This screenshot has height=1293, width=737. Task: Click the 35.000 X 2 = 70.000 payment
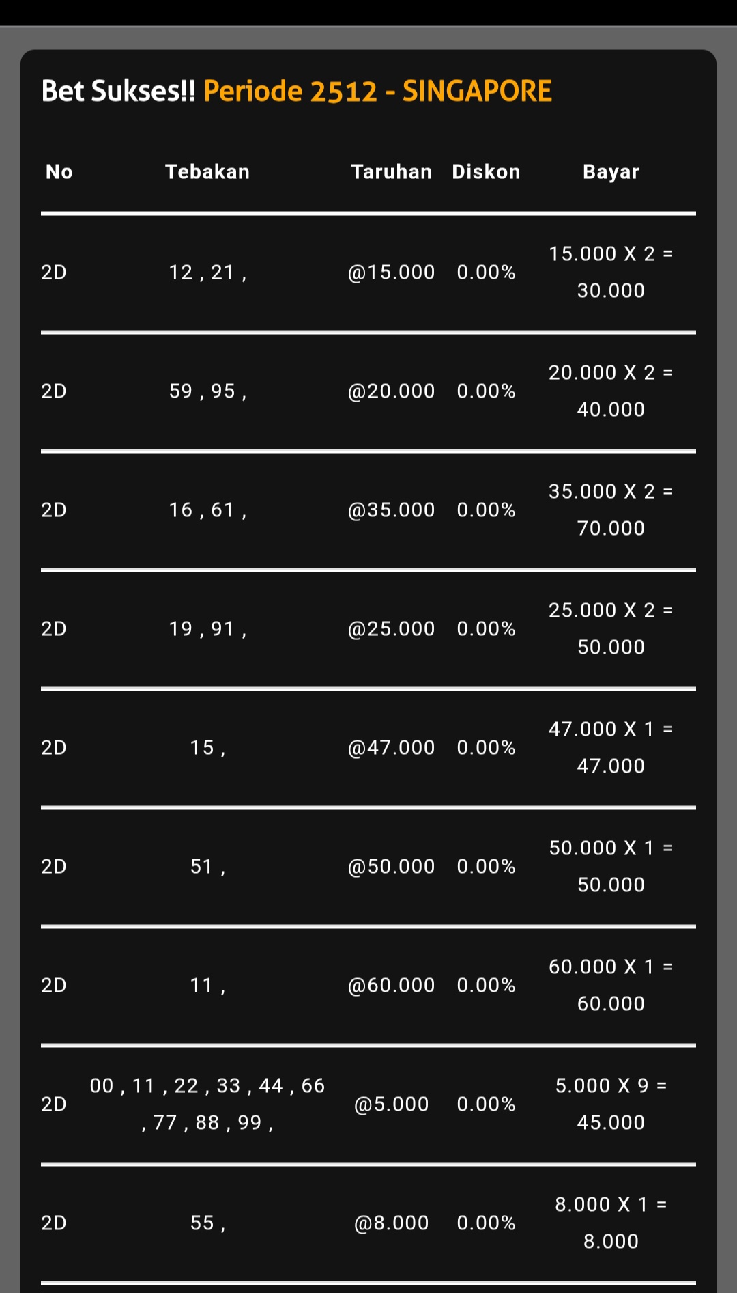(x=611, y=510)
